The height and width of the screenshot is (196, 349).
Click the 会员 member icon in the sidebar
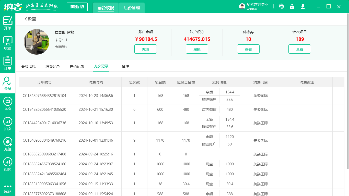coord(8,83)
